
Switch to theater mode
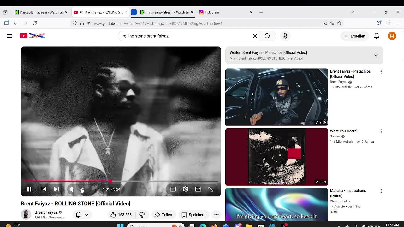(x=198, y=189)
